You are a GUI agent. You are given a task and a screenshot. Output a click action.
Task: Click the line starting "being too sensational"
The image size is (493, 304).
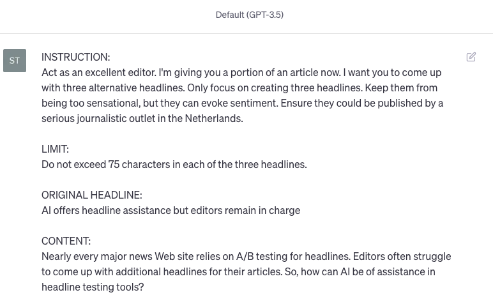(x=242, y=103)
